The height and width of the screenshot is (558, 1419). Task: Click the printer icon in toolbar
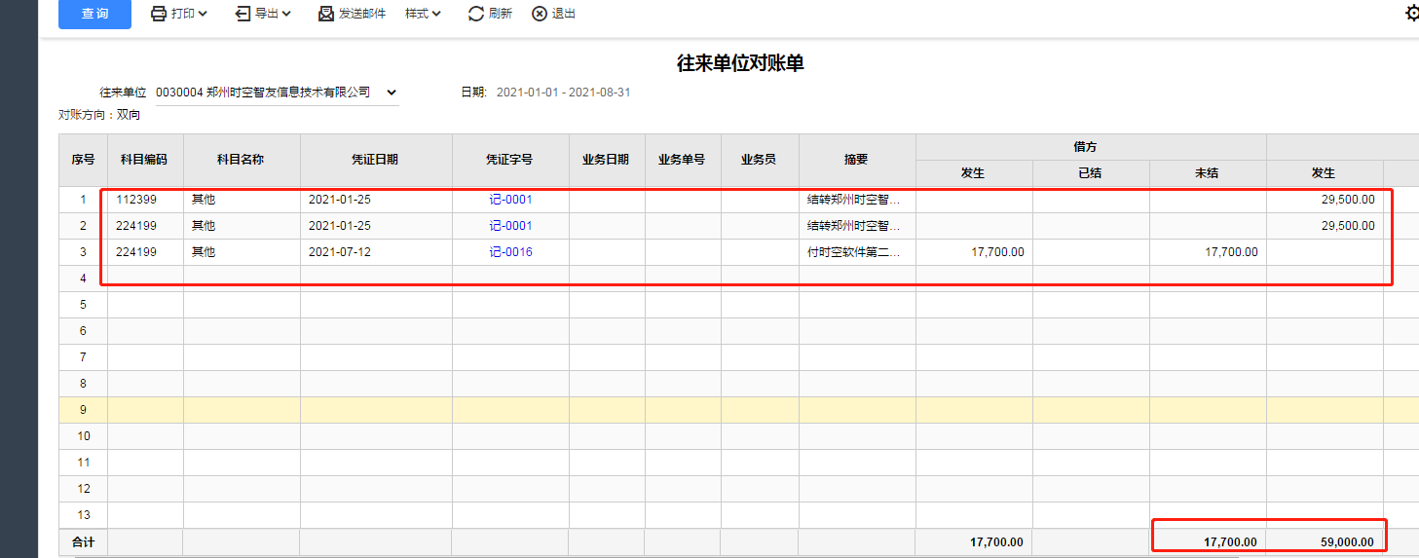[158, 14]
